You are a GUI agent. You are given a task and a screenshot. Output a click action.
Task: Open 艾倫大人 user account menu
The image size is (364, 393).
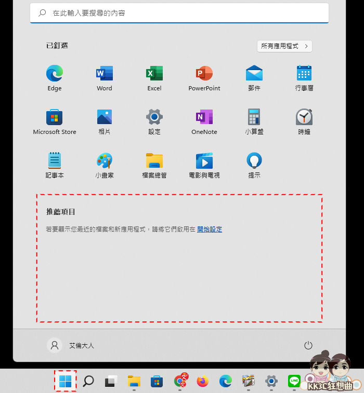click(71, 345)
